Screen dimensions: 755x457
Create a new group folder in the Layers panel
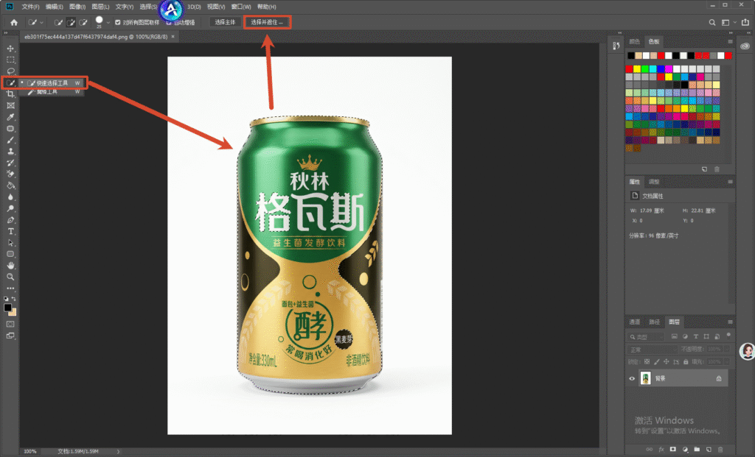[697, 450]
